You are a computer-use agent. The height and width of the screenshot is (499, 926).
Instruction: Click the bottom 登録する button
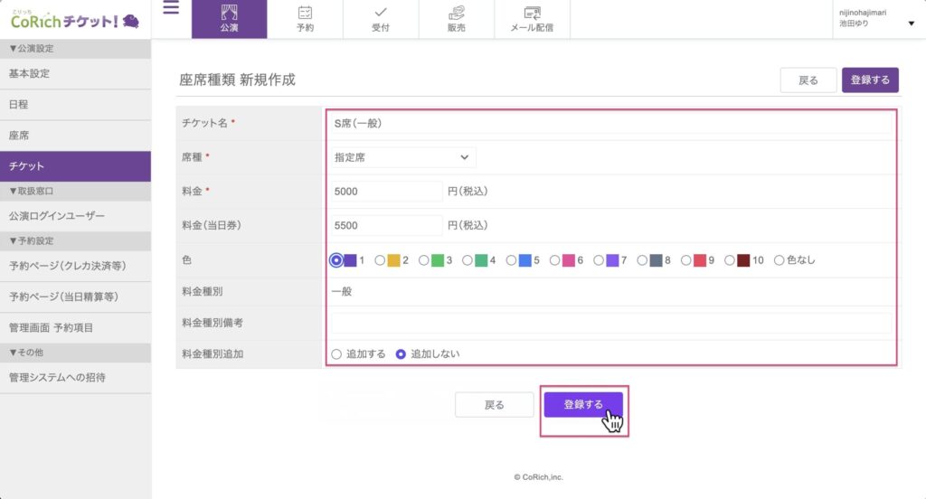[x=583, y=405]
